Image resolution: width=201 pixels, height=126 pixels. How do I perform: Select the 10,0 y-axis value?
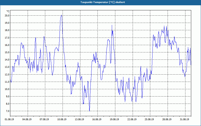(7, 89)
